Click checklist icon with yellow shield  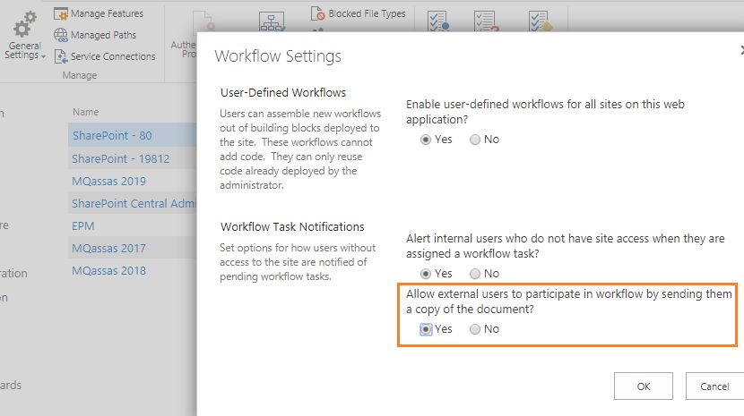point(541,21)
